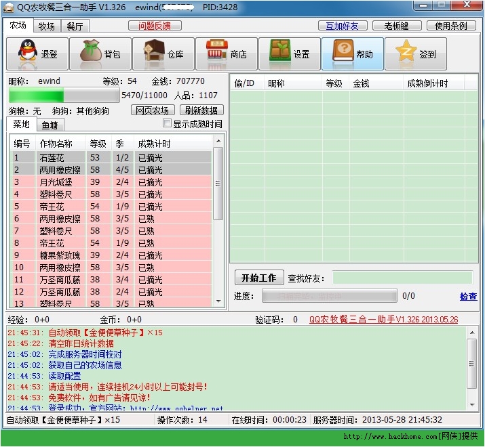
Task: Open the 仓库 warehouse icon button
Action: tap(163, 54)
